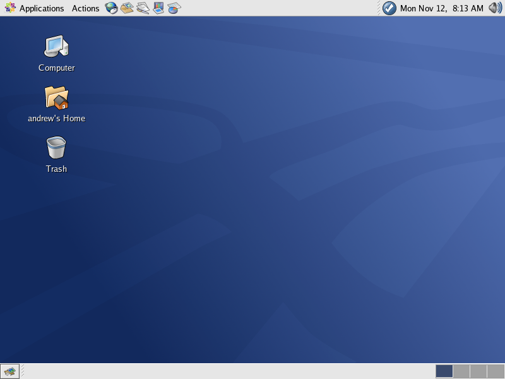Screen dimensions: 505x379
Task: Click the clock showing Mon Nov 12
Action: coord(441,8)
